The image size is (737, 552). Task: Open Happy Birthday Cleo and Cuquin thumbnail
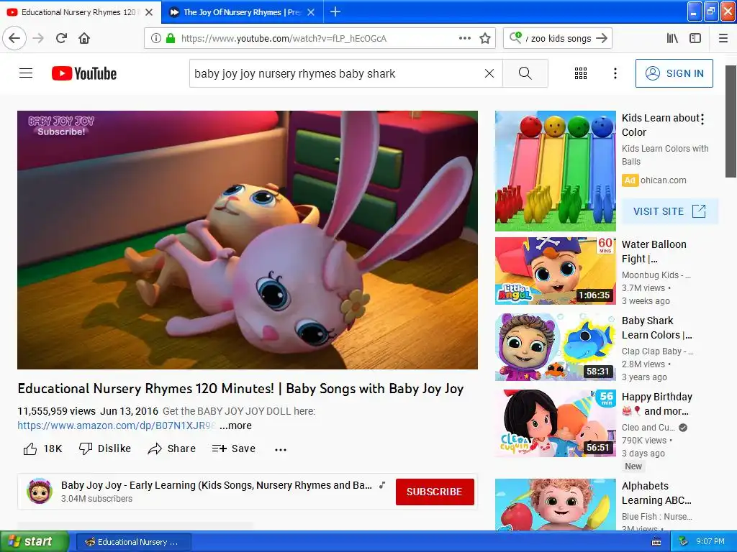(x=556, y=423)
